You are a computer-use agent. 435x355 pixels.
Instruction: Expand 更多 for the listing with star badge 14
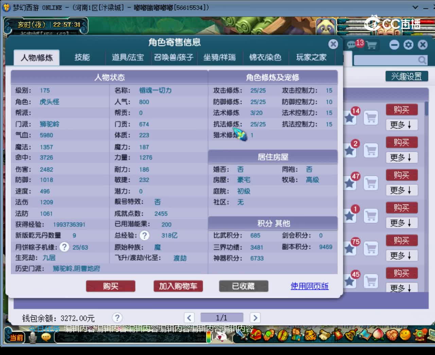pos(401,125)
